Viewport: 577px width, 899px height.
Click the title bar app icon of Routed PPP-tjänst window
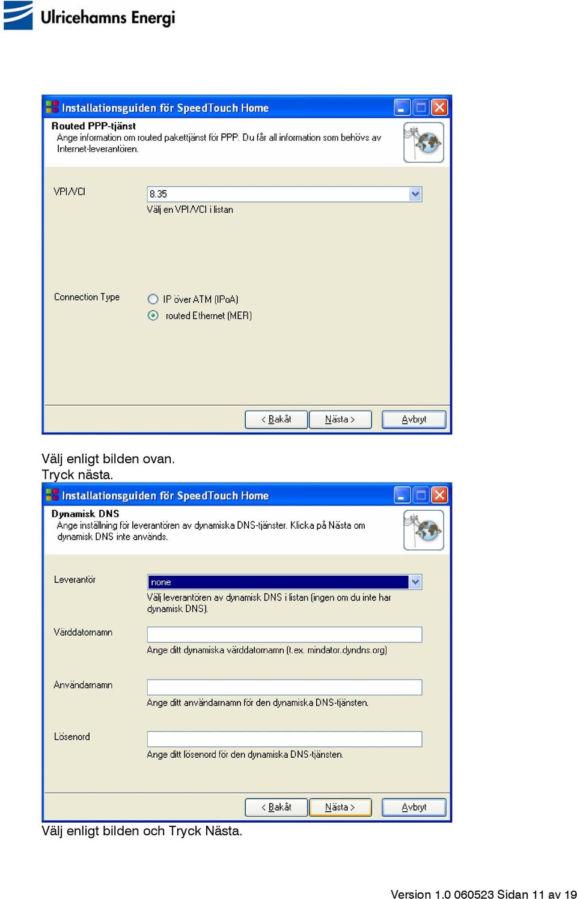tap(52, 108)
